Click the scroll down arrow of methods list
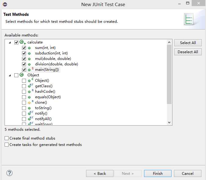The image size is (206, 180). coord(169,123)
